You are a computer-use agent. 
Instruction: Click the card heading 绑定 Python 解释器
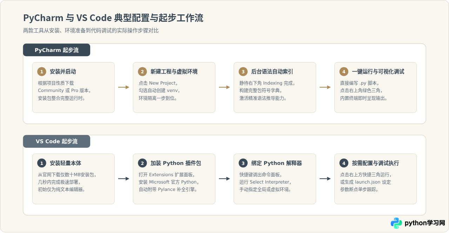click(276, 163)
